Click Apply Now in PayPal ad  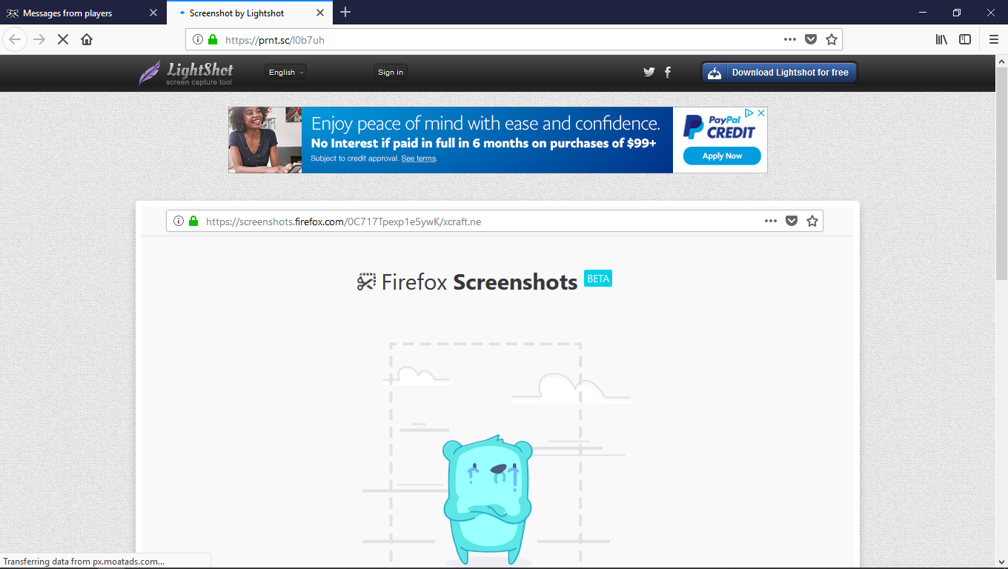[722, 156]
